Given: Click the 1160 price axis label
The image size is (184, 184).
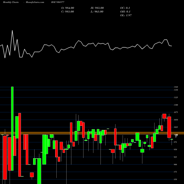Looking at the screenshot, I should coord(176,87).
